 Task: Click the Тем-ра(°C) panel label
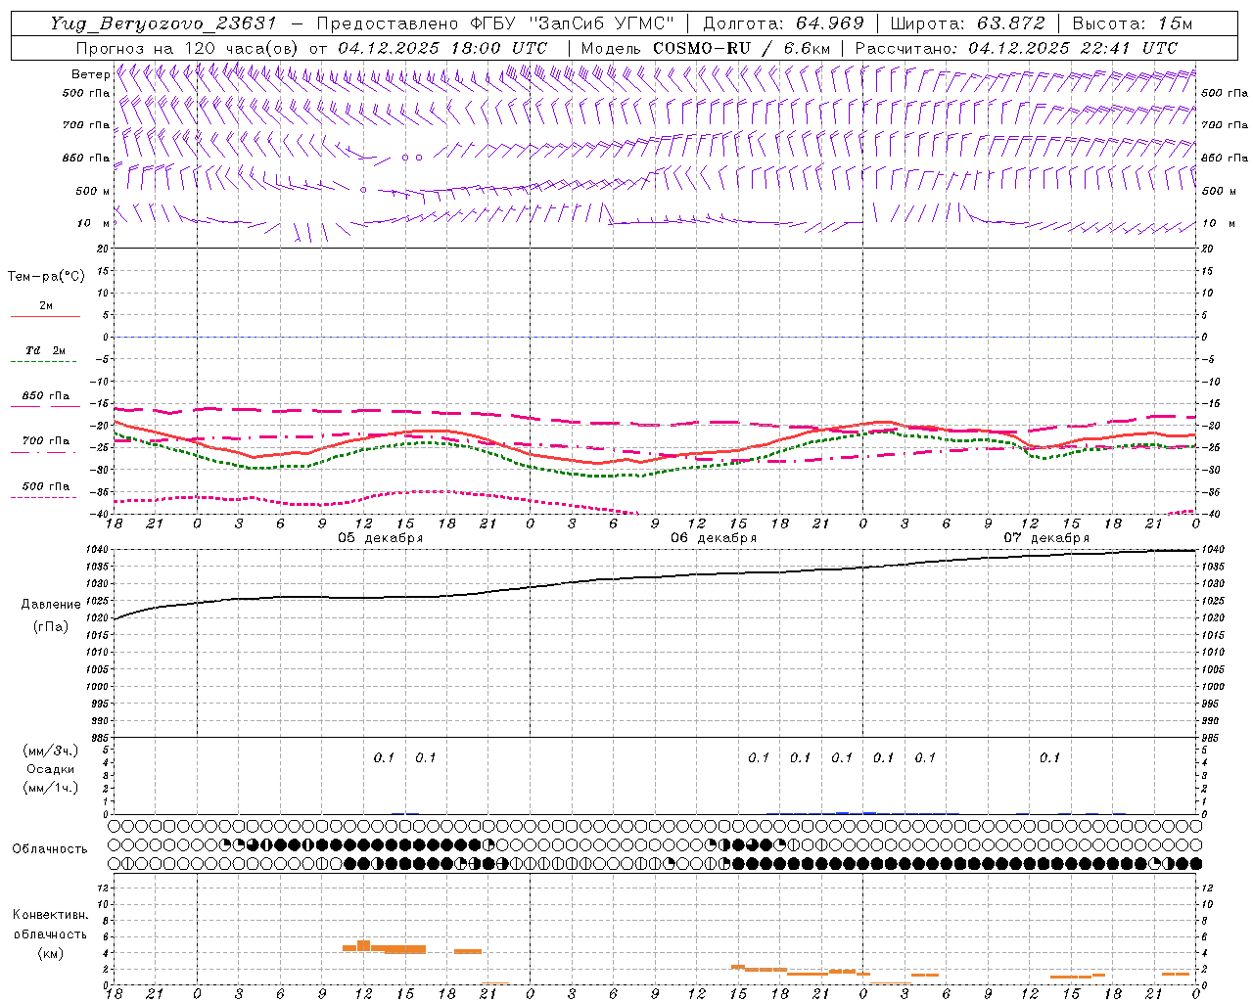[x=46, y=276]
